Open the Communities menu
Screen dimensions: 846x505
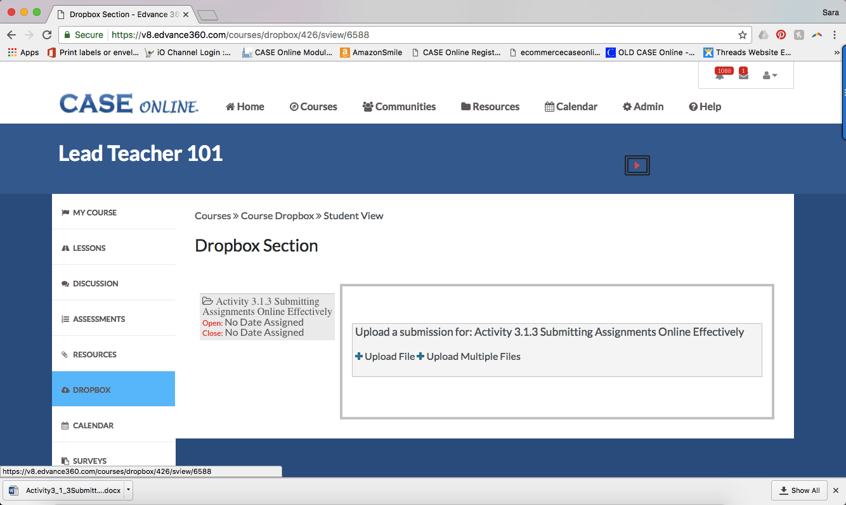399,106
